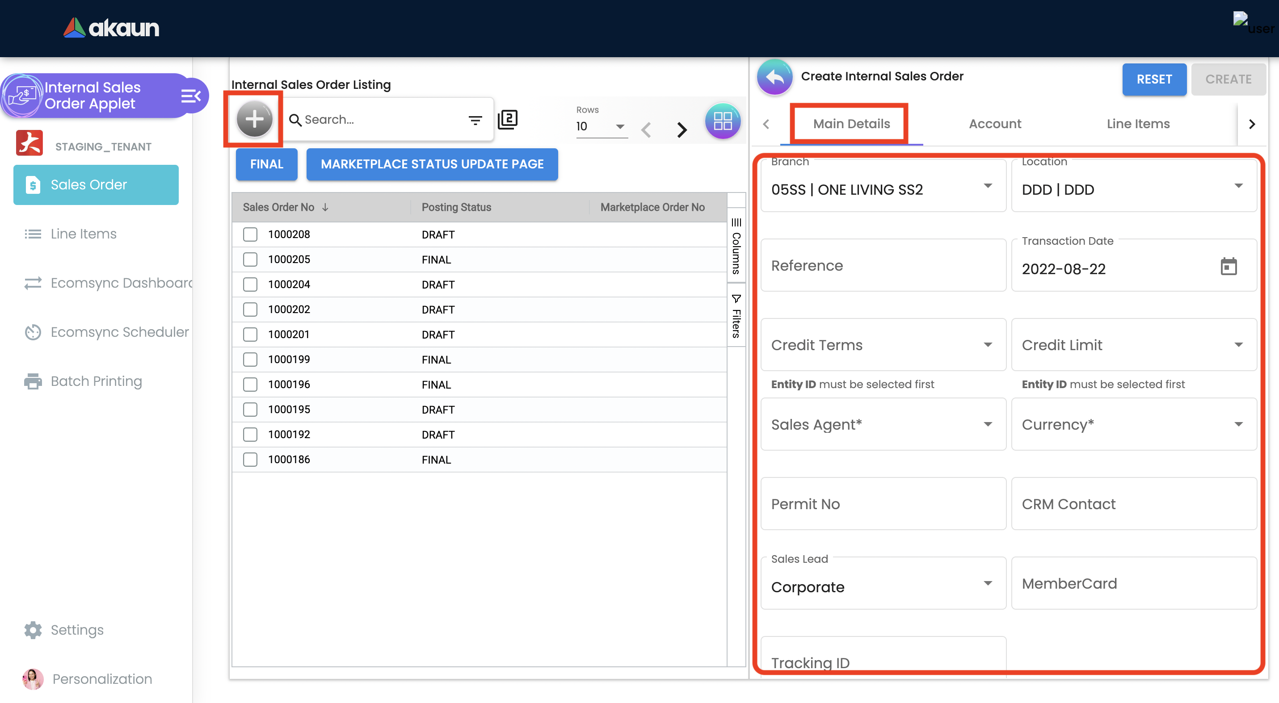Open the search filter options icon
This screenshot has height=703, width=1279.
click(475, 120)
